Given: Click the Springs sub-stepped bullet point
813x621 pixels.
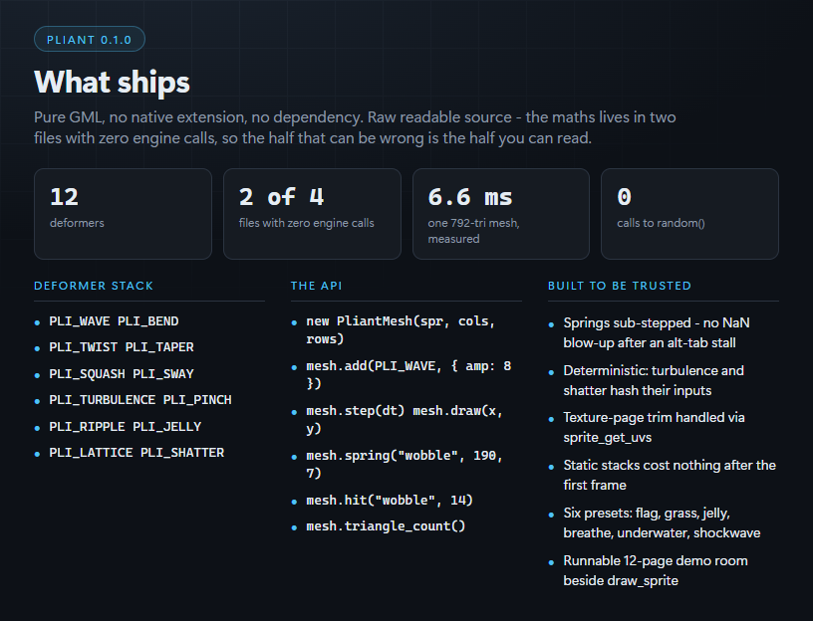Looking at the screenshot, I should [657, 332].
